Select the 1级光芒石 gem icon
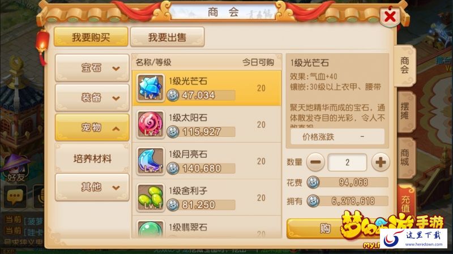The height and width of the screenshot is (254, 453). coord(151,88)
